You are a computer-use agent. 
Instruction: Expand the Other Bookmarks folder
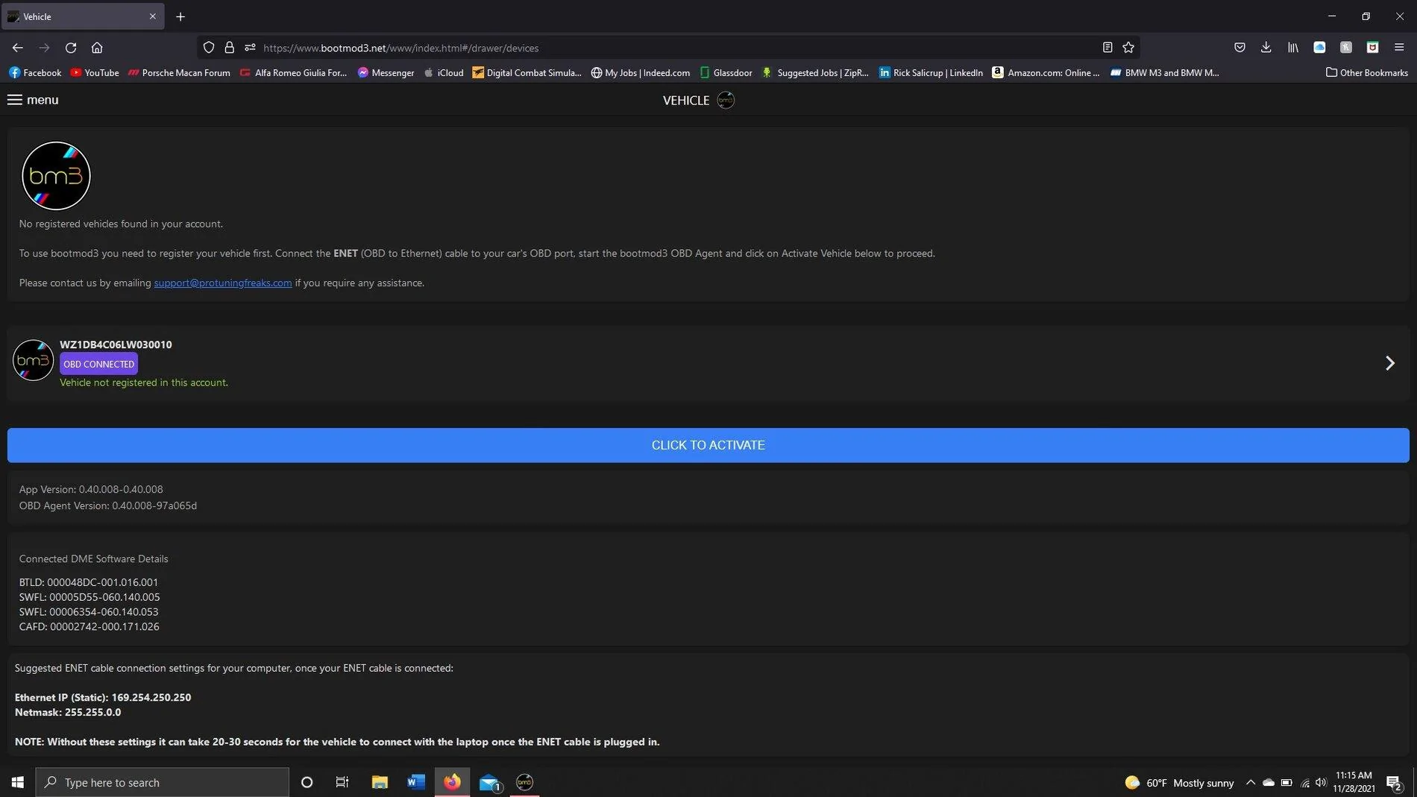pos(1367,72)
